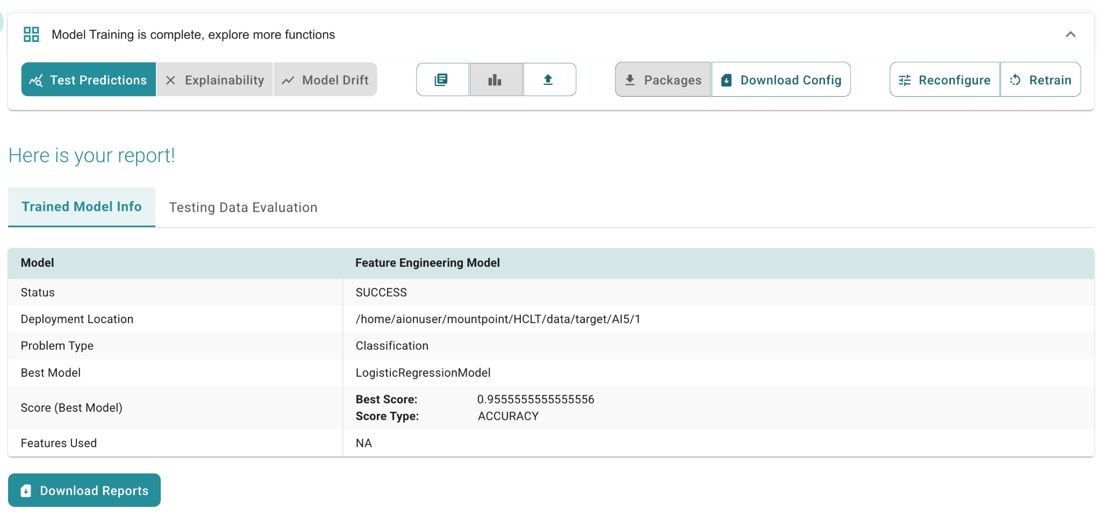Click the Retrain refresh icon
Viewport: 1101px width, 516px height.
(x=1016, y=79)
